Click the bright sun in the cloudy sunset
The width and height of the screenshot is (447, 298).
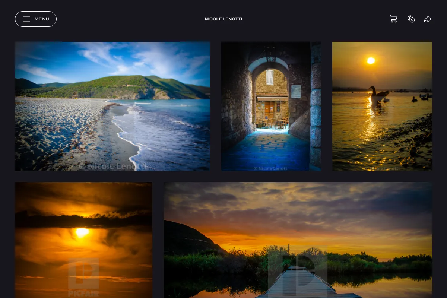[82, 232]
